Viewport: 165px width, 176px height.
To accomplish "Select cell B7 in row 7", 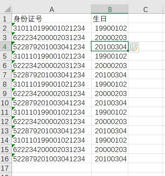I will 110,74.
